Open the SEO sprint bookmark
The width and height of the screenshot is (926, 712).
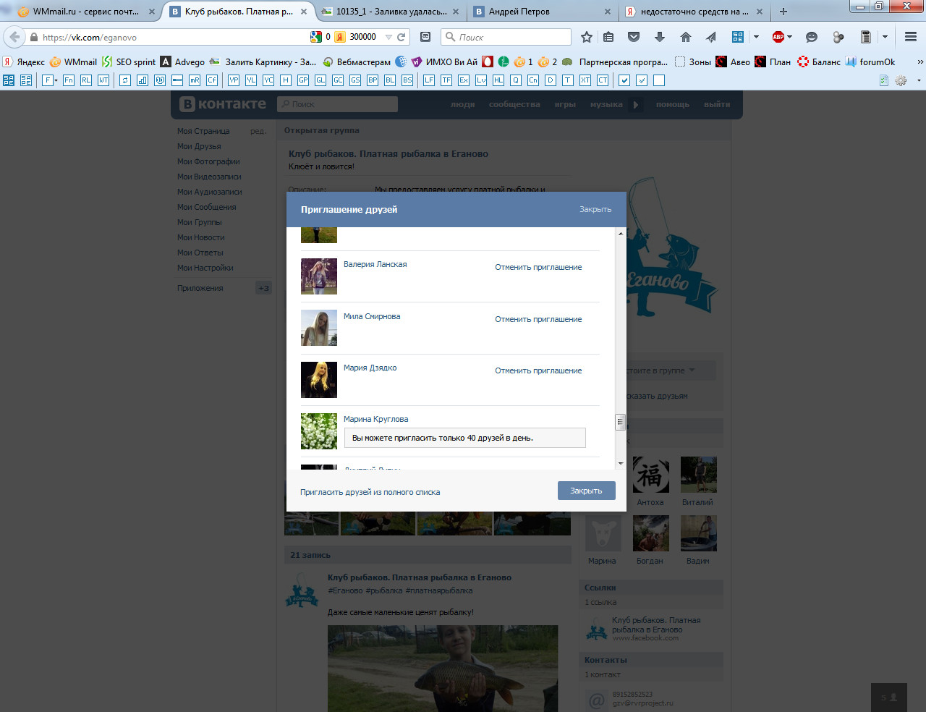[129, 62]
